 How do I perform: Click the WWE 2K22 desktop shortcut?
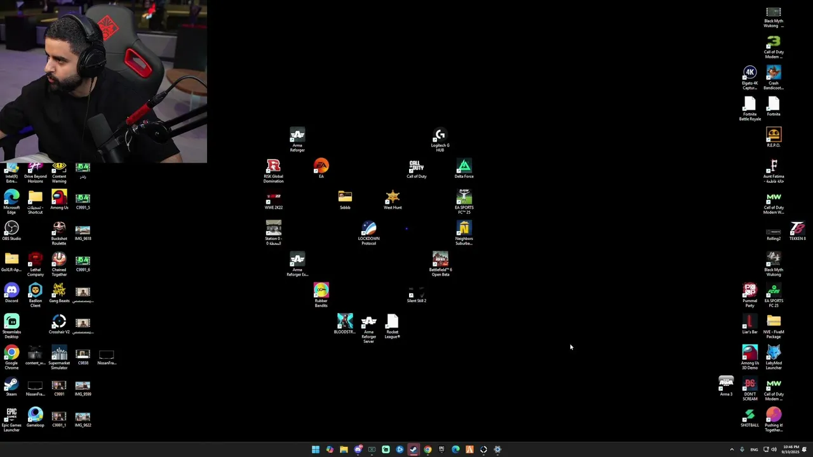[x=274, y=199]
